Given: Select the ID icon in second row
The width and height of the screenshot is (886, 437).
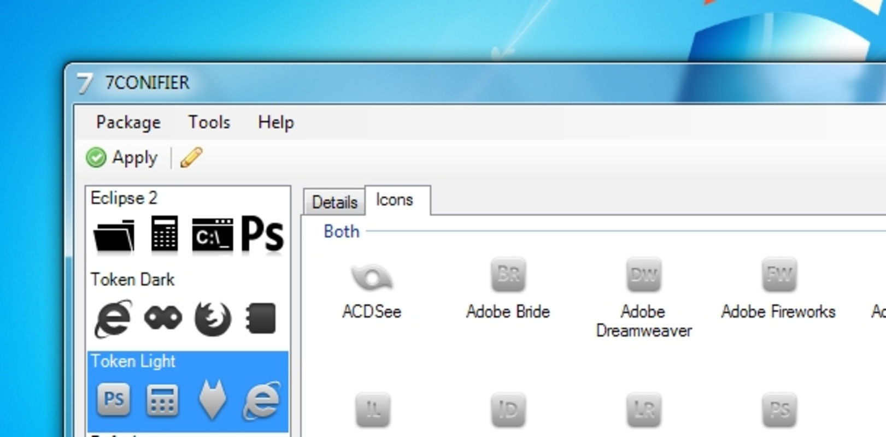Looking at the screenshot, I should coord(508,410).
